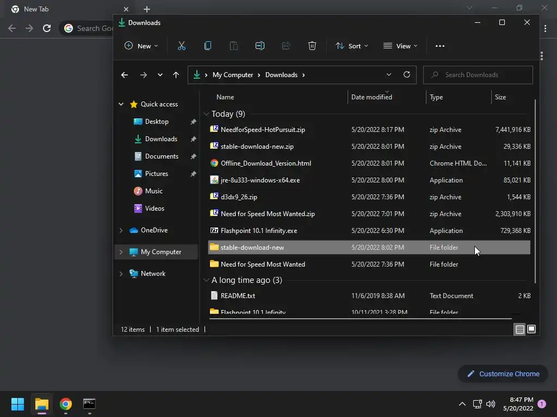Click the Share icon in toolbar
The width and height of the screenshot is (557, 417).
tap(286, 46)
